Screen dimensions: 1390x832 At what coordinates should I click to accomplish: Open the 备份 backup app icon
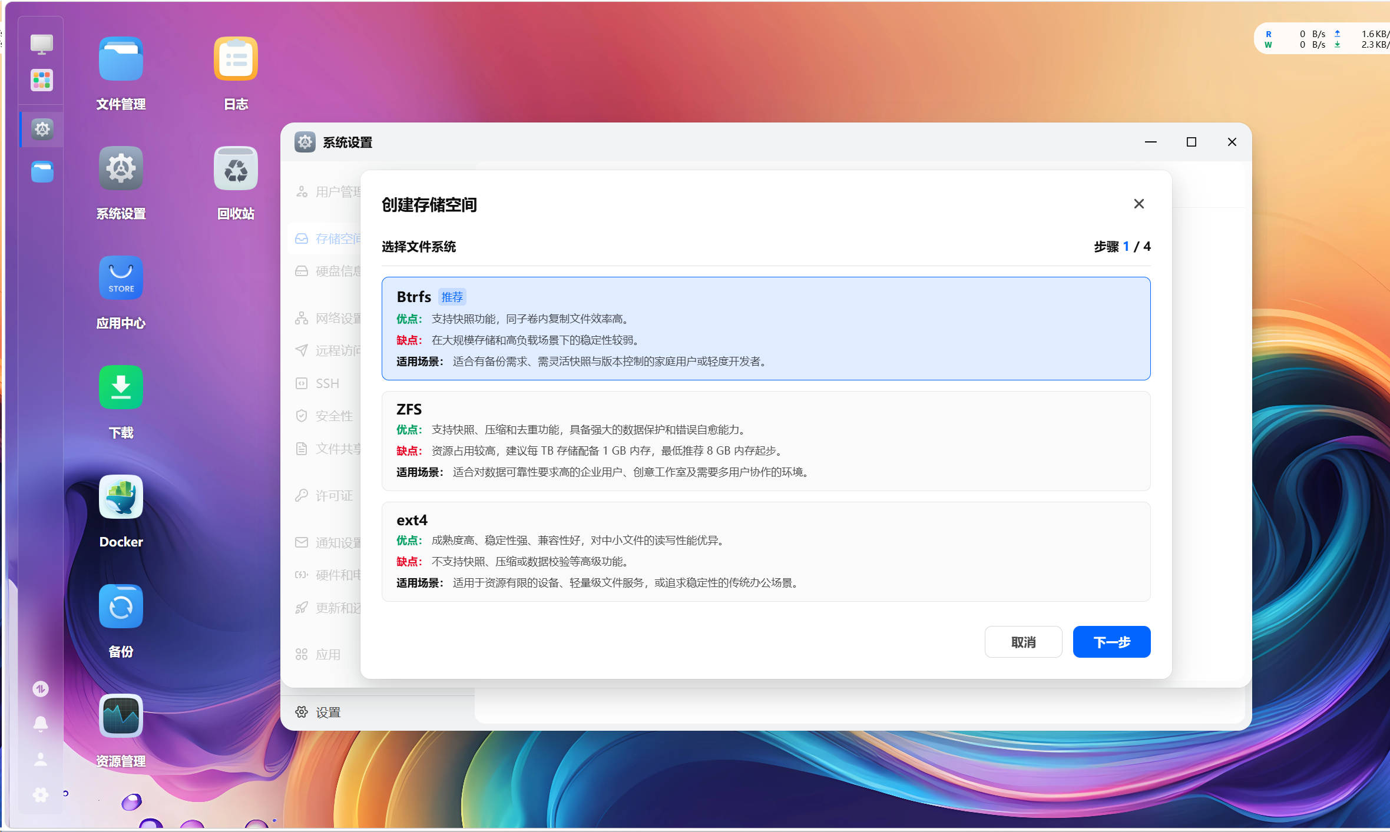[121, 606]
